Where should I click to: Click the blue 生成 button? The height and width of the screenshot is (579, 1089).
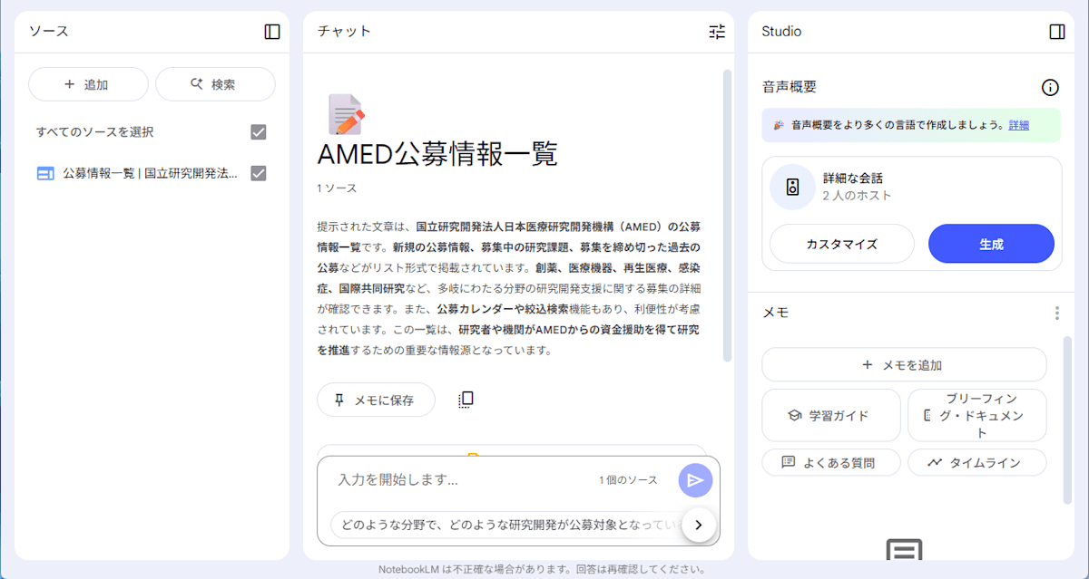pos(991,244)
